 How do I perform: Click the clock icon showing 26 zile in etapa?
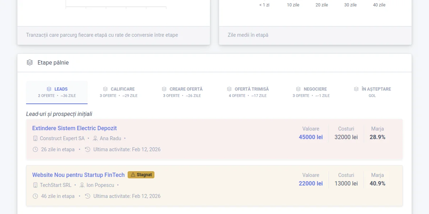[x=35, y=149]
